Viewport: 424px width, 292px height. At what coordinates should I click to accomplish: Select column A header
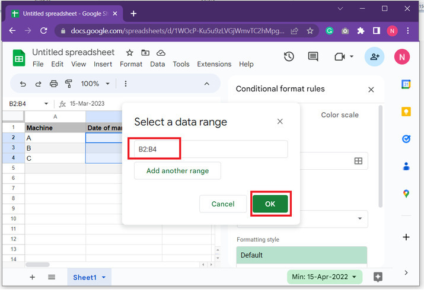pos(55,117)
